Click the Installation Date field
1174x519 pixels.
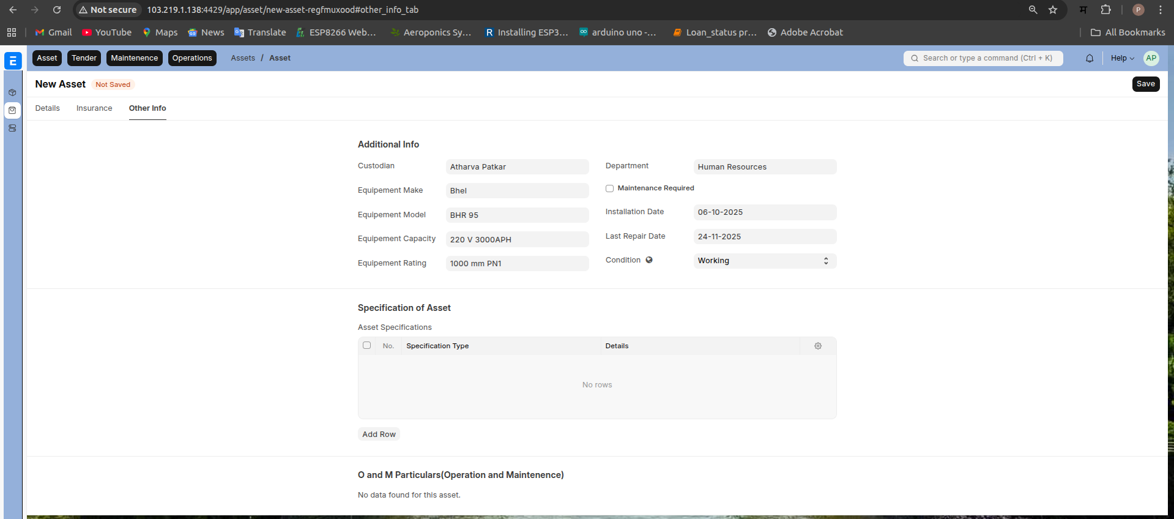point(764,212)
